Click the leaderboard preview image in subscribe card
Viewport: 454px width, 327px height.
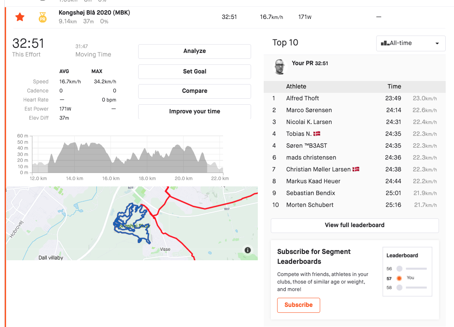tap(407, 272)
